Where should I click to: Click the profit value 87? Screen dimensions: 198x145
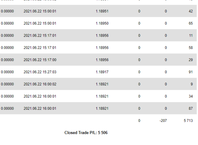tap(191, 108)
